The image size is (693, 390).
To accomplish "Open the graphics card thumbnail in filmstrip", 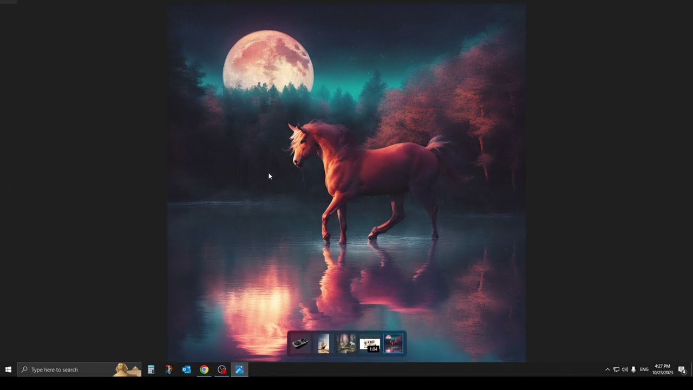I will pyautogui.click(x=300, y=343).
